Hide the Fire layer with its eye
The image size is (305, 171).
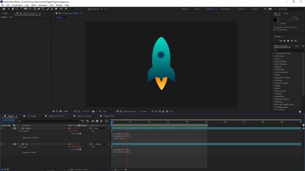click(2, 144)
